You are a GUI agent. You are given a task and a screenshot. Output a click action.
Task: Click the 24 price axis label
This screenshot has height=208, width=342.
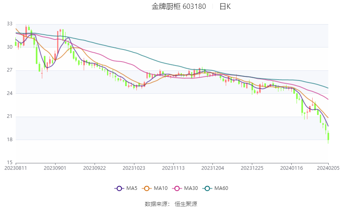[x=10, y=93]
